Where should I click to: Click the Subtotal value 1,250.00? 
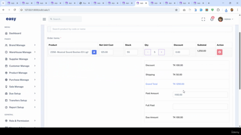point(202,51)
